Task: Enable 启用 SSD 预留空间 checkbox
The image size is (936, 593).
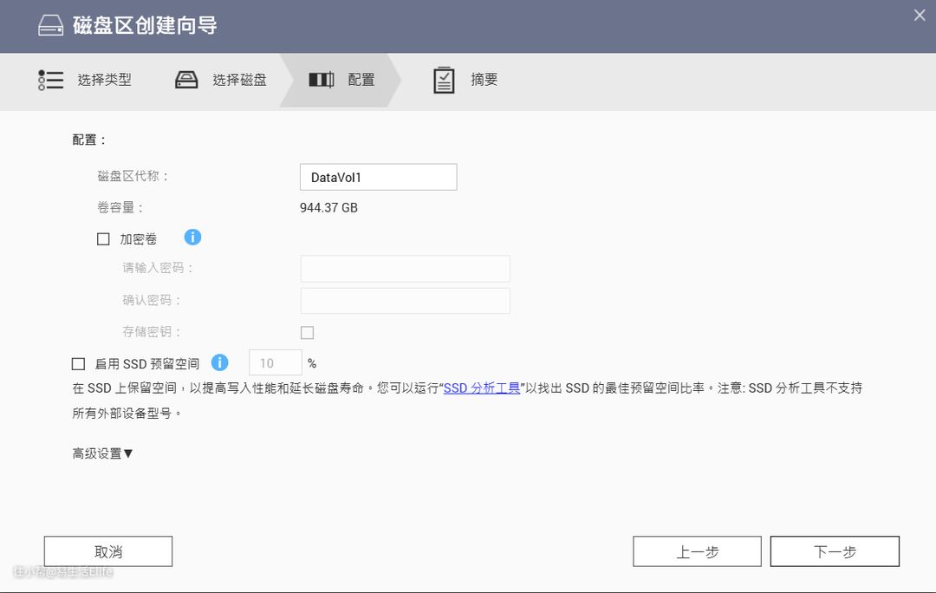Action: pos(79,364)
